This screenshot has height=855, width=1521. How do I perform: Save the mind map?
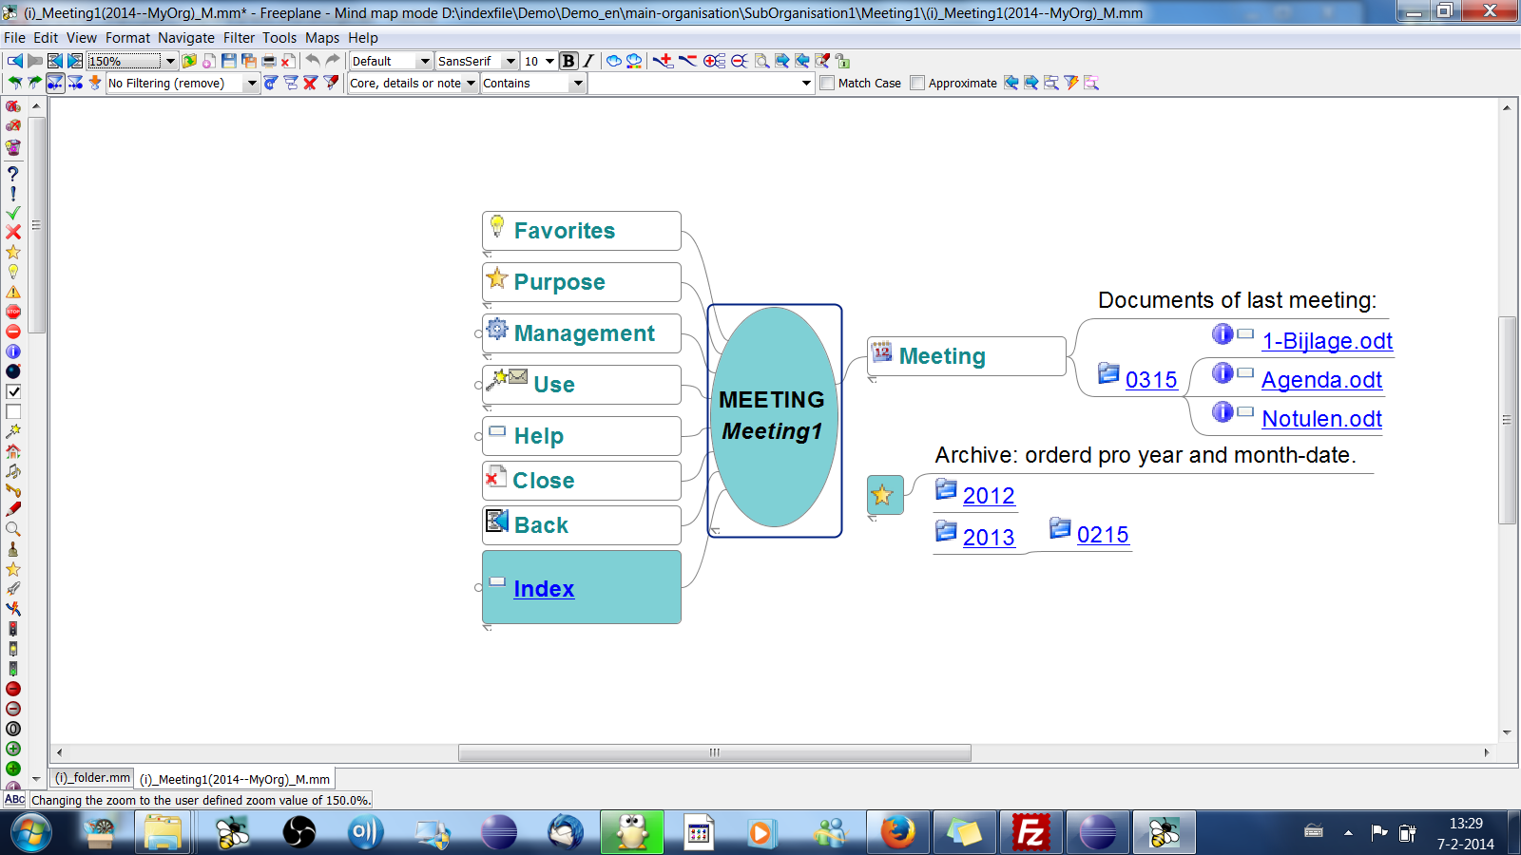tap(227, 60)
